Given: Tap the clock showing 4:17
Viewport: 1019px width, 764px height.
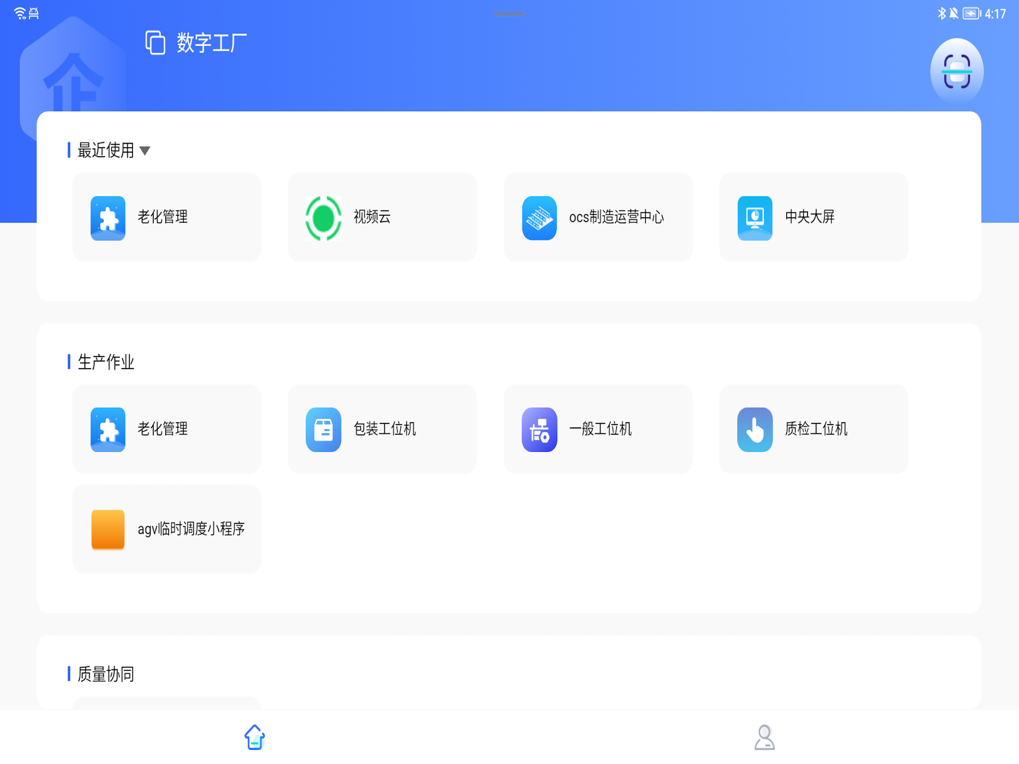Looking at the screenshot, I should coord(995,14).
